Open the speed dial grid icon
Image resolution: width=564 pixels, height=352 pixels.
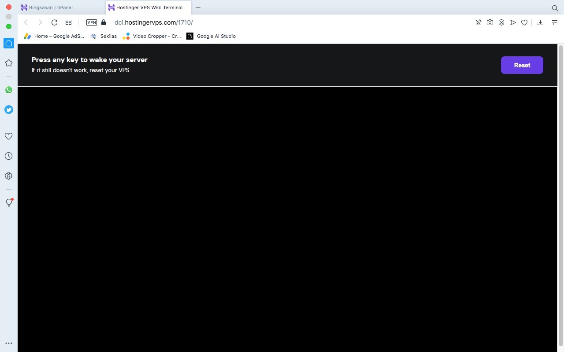[68, 22]
